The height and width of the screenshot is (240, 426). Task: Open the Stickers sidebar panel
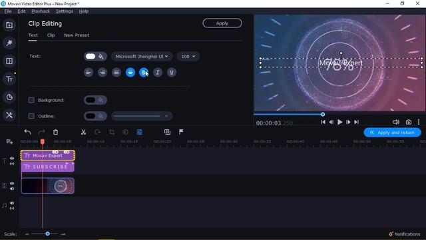coord(9,97)
